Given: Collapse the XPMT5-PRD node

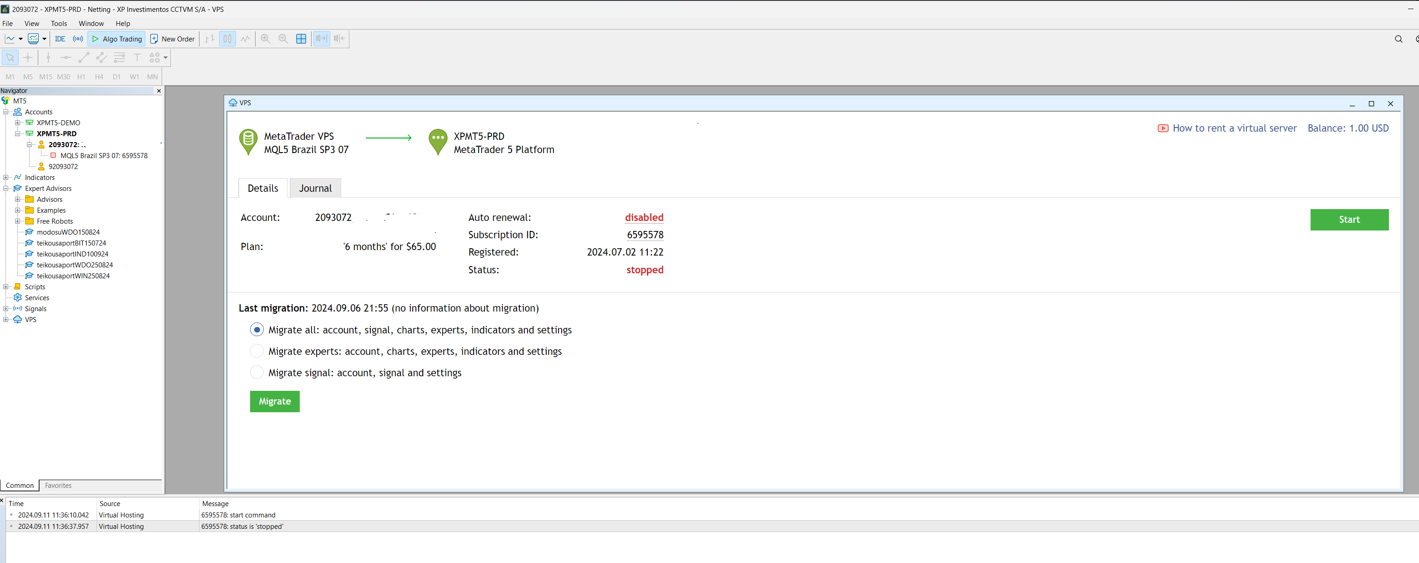Looking at the screenshot, I should (18, 134).
